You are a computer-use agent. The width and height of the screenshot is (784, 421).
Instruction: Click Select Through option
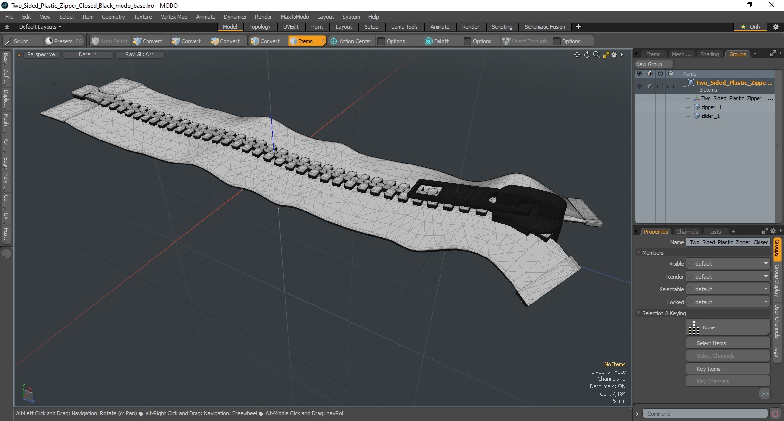pos(525,41)
